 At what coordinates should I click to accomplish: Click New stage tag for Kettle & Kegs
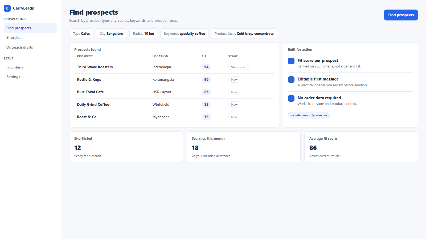234,80
